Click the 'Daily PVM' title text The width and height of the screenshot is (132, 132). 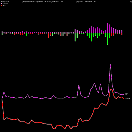[5, 2]
